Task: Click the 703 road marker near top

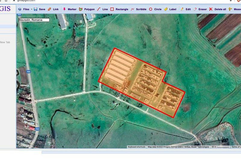Action: pos(19,15)
